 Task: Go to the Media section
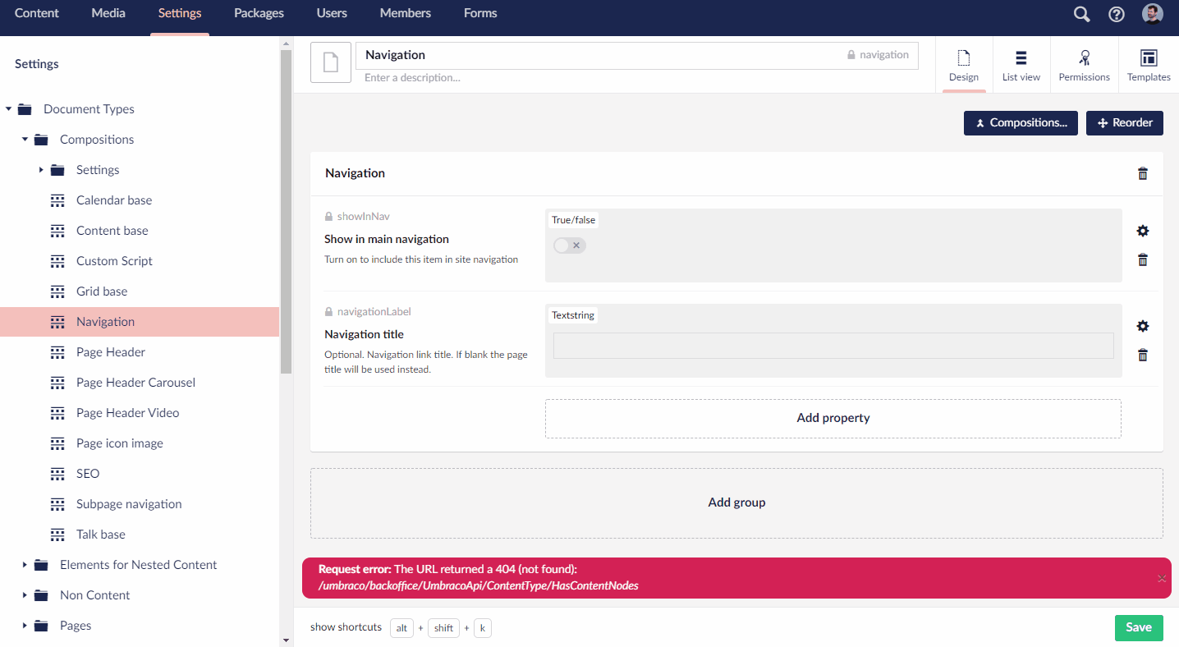coord(108,13)
